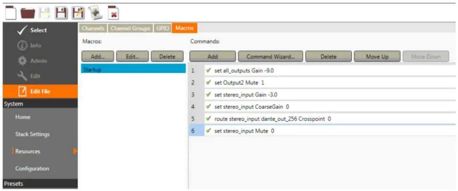
Task: Click the disabled Move Down button
Action: 426,57
